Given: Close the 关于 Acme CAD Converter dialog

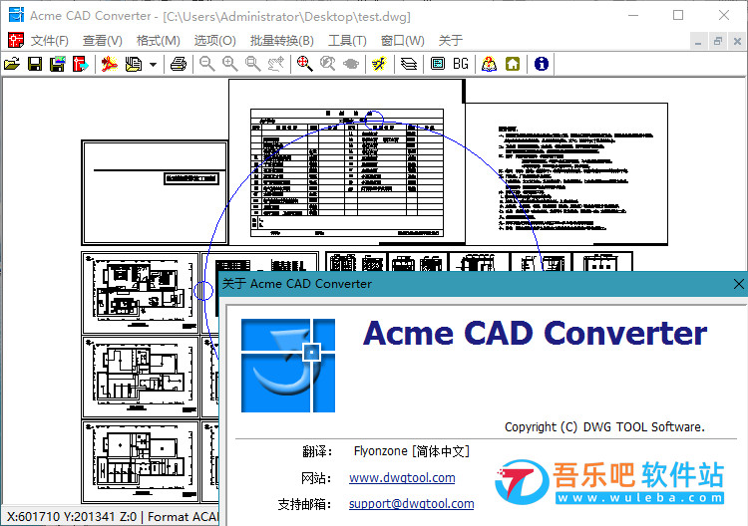Looking at the screenshot, I should pyautogui.click(x=738, y=284).
